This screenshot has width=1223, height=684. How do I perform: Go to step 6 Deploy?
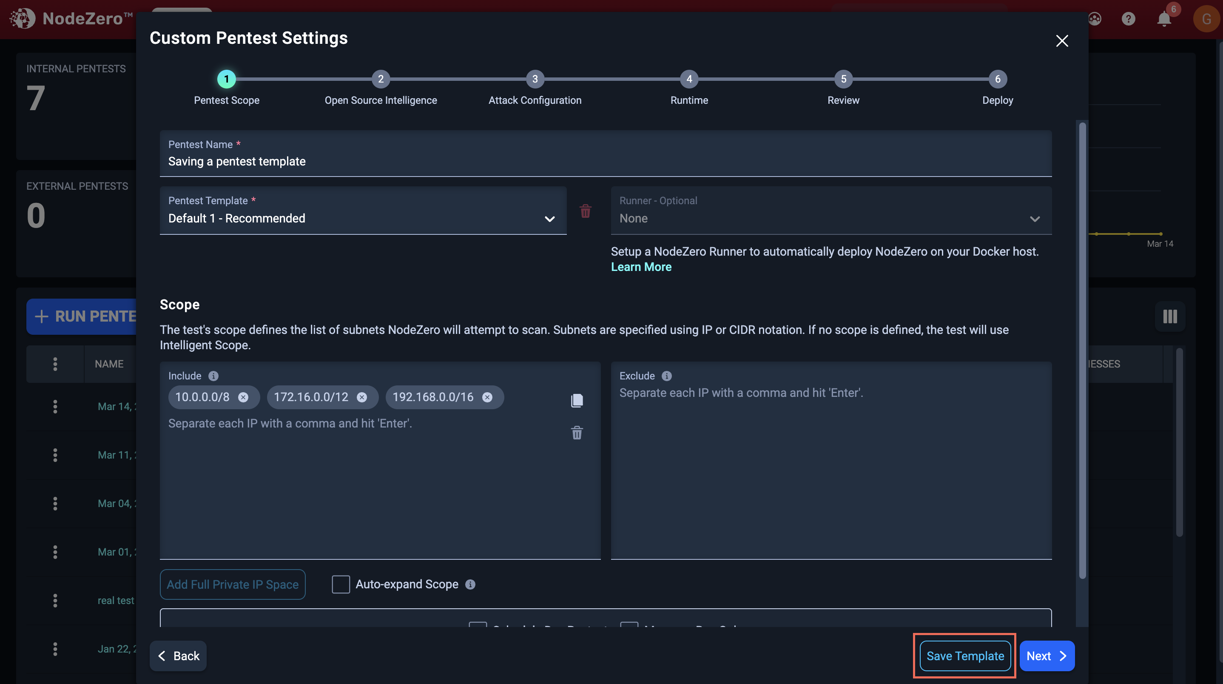998,79
